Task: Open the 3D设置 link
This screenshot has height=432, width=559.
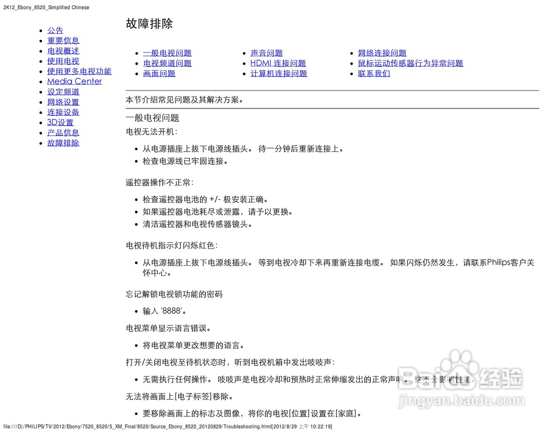Action: 60,123
